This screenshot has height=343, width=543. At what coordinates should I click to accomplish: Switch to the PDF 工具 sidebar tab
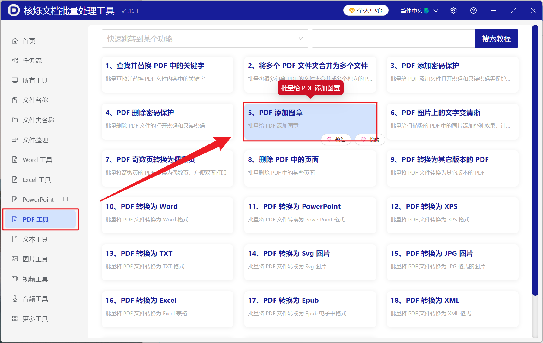coord(35,219)
